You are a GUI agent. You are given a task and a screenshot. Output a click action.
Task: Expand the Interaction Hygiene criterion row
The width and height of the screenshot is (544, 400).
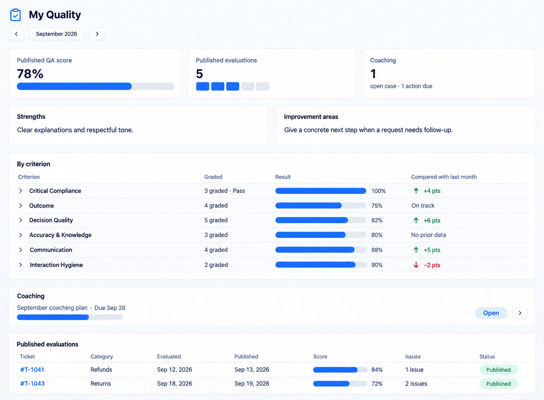point(21,265)
